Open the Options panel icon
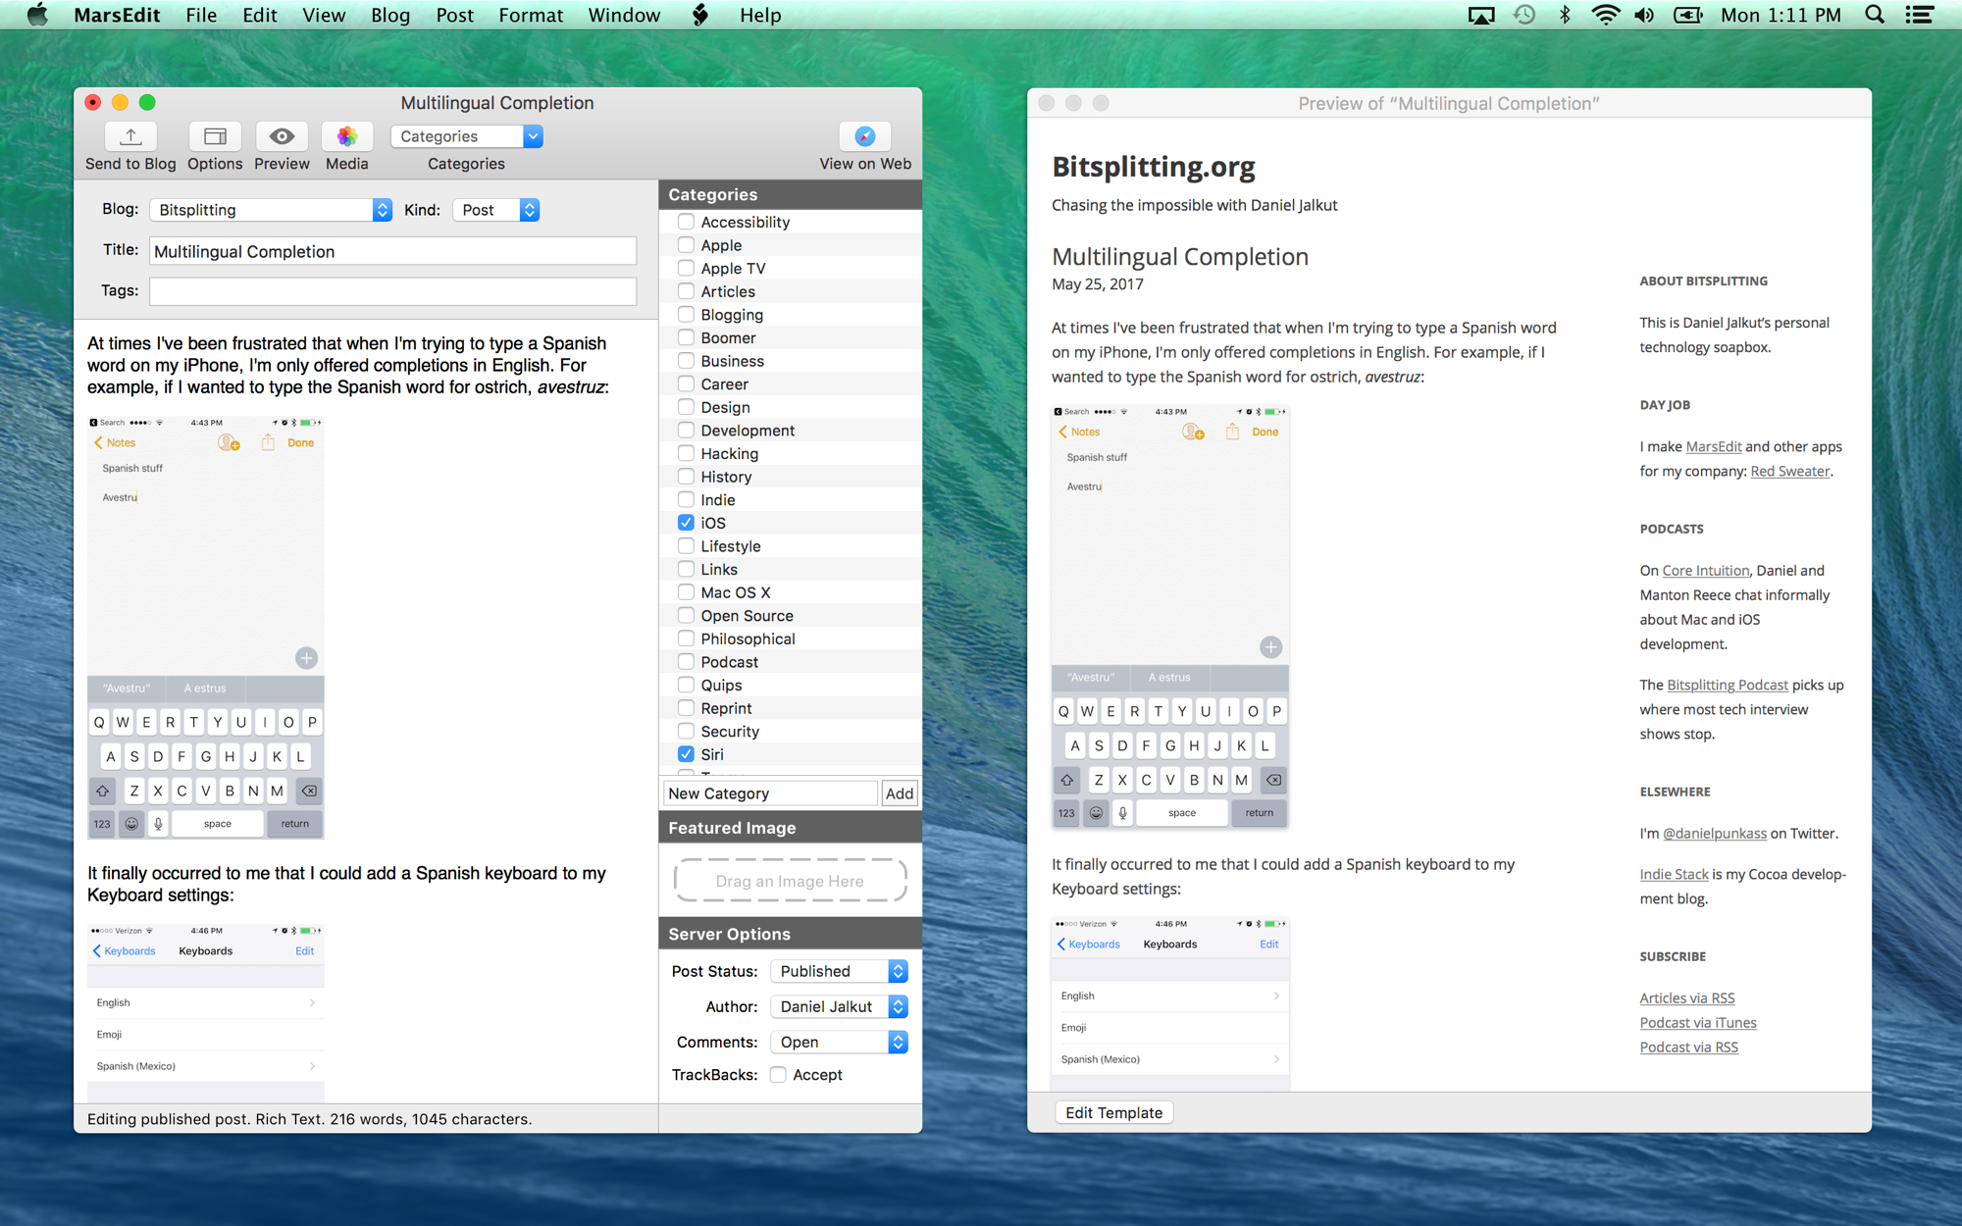 [215, 136]
